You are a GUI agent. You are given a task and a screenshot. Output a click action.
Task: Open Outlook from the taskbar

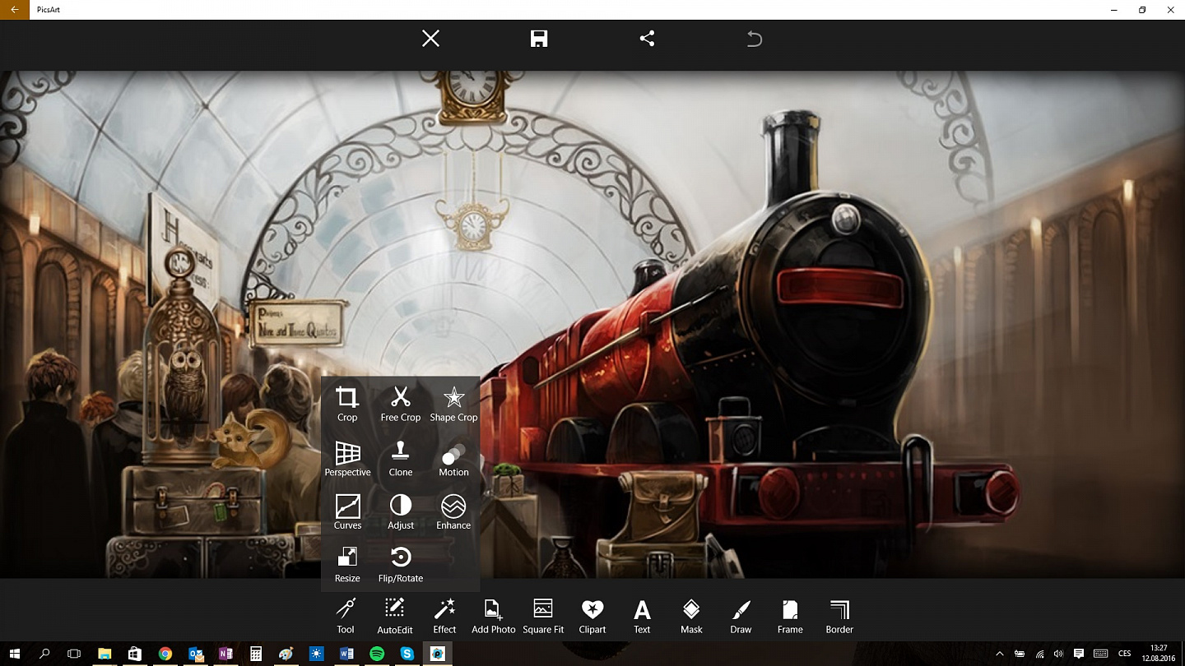pyautogui.click(x=196, y=654)
